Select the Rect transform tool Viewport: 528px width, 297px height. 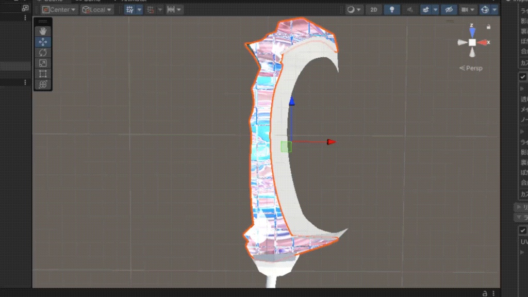click(43, 74)
